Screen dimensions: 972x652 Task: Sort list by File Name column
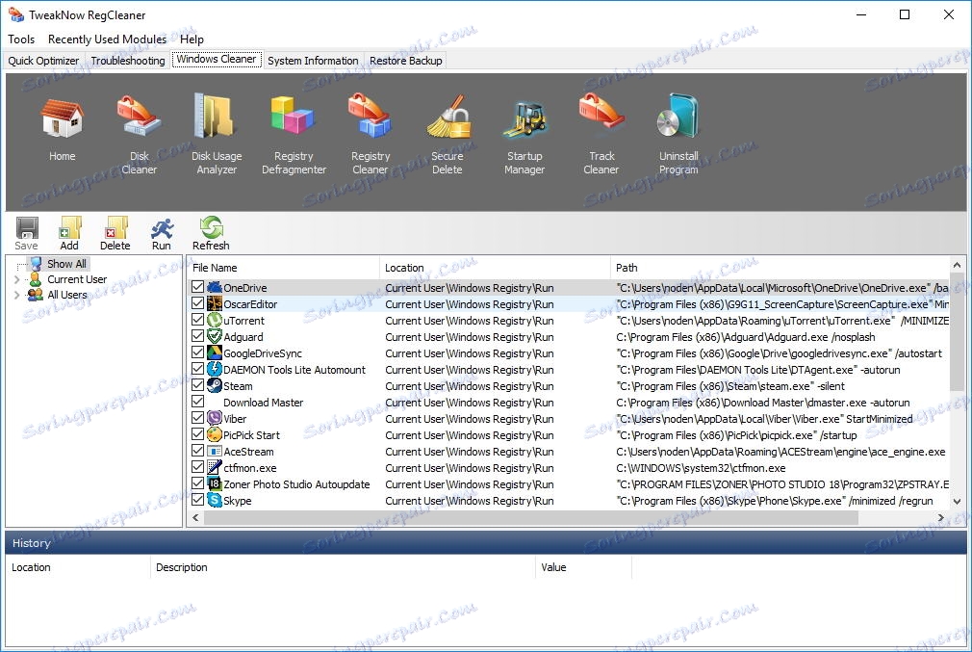[x=283, y=268]
